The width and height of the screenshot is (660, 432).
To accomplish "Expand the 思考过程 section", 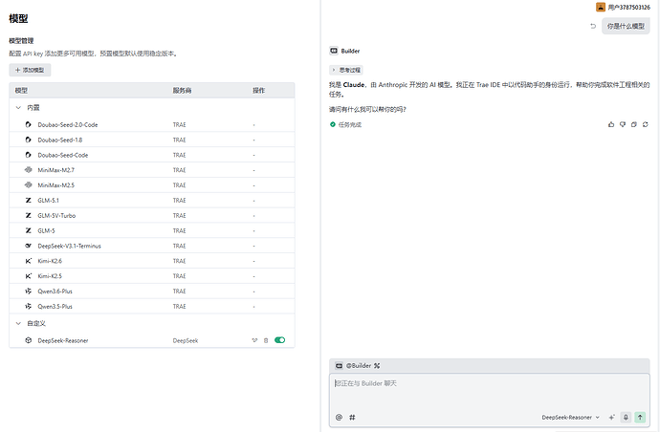I will (346, 70).
